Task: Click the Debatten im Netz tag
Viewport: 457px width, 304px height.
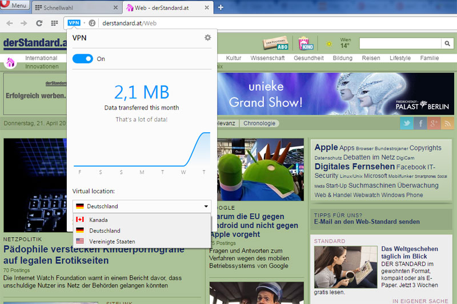Action: (369, 157)
